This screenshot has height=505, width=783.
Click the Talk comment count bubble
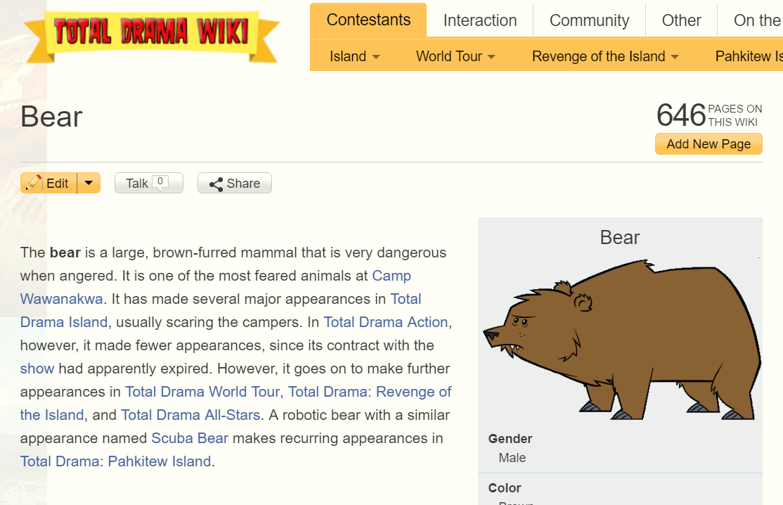[160, 182]
